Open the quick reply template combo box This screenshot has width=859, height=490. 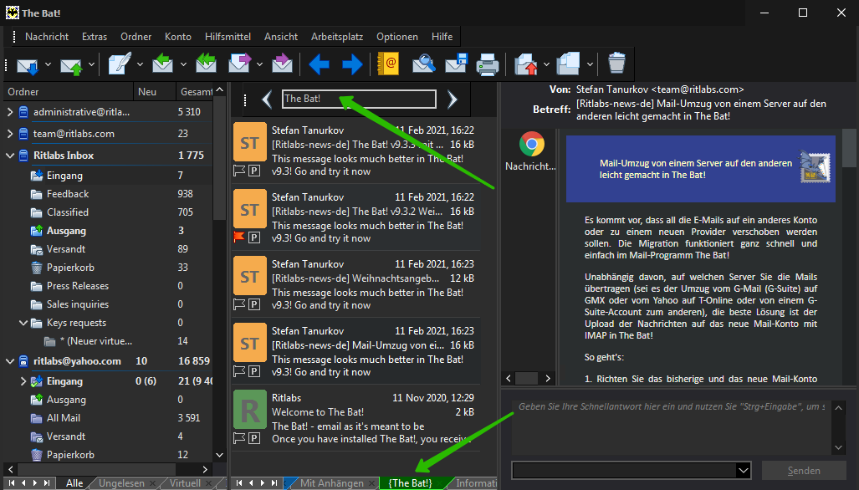point(631,470)
